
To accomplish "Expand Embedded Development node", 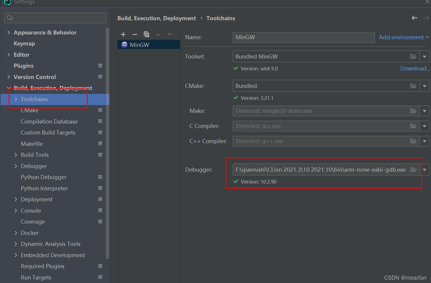I will (x=16, y=255).
